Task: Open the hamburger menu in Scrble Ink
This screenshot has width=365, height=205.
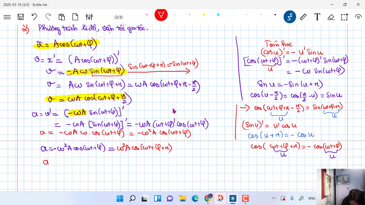Action: coord(7,17)
